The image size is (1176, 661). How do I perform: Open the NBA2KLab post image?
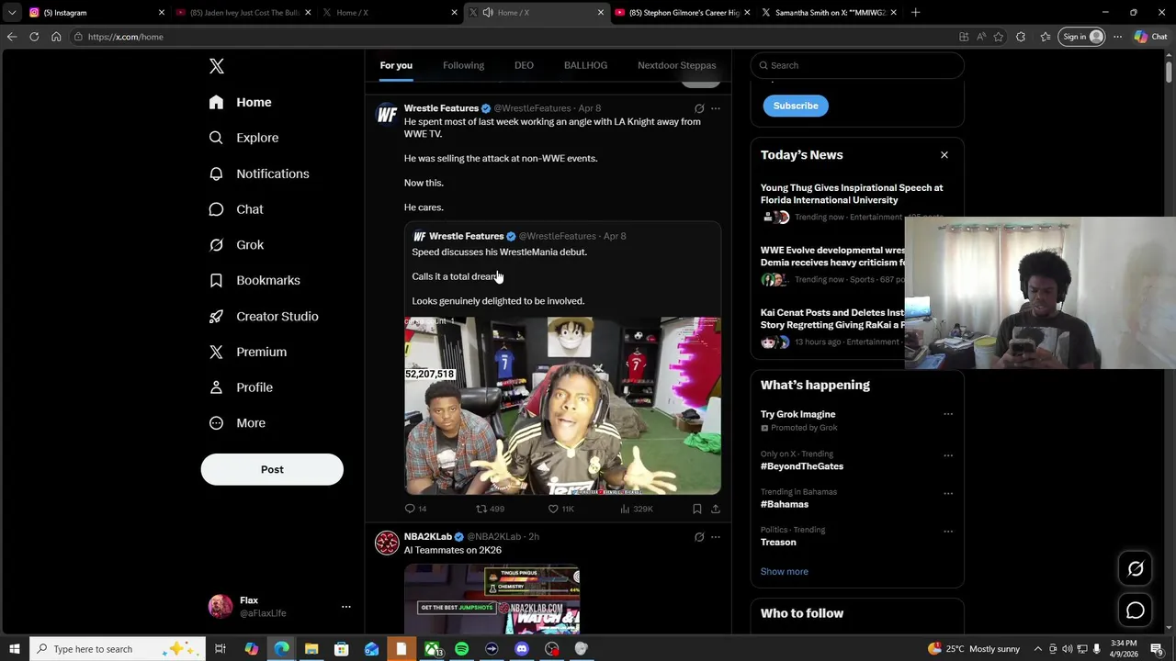click(492, 599)
